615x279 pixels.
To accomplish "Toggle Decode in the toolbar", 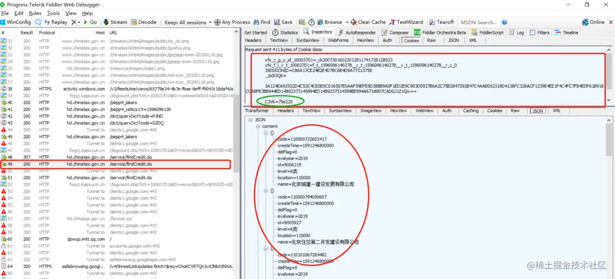I will pyautogui.click(x=144, y=22).
